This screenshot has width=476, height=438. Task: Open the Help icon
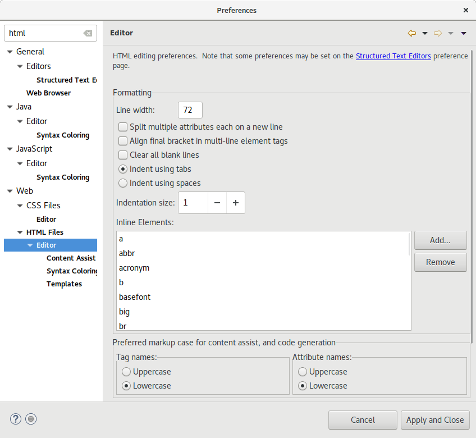16,419
